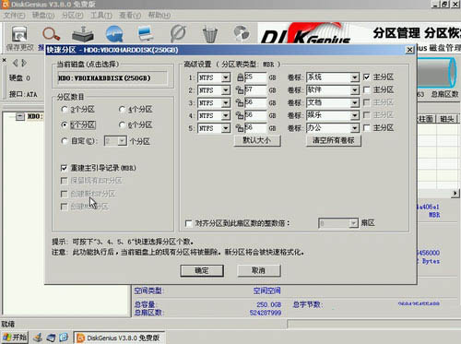The height and width of the screenshot is (344, 461).
Task: Open the NTFS file system dropdown for partition 5
Action: tap(226, 128)
